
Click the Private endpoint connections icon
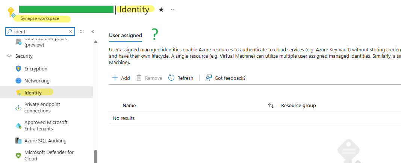[18, 108]
